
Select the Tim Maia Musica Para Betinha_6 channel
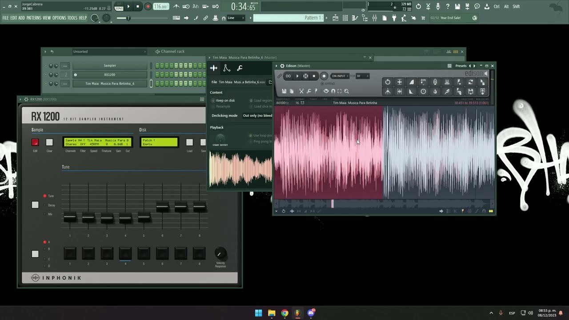[110, 84]
